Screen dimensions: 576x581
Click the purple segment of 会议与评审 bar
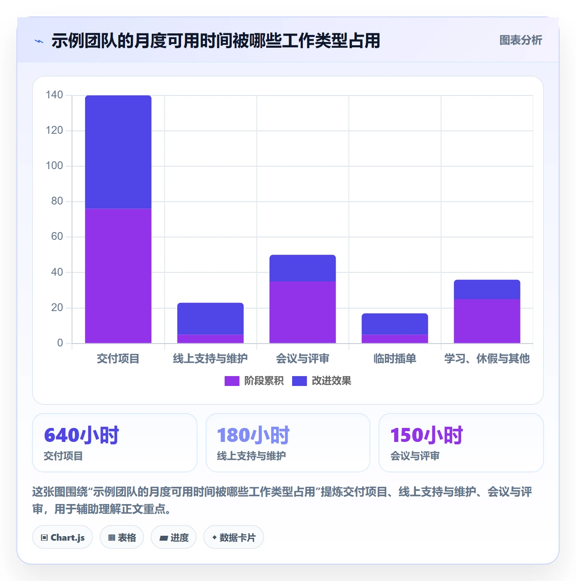302,312
